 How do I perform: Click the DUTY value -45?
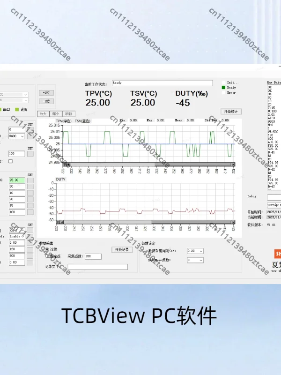click(x=183, y=103)
